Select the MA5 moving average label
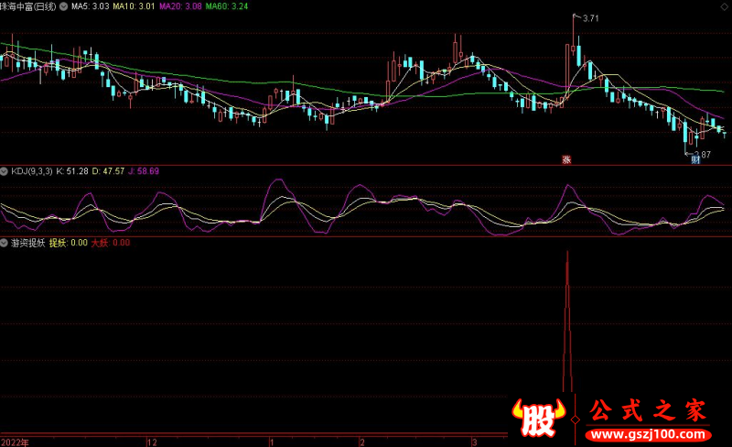The image size is (732, 447). [90, 5]
